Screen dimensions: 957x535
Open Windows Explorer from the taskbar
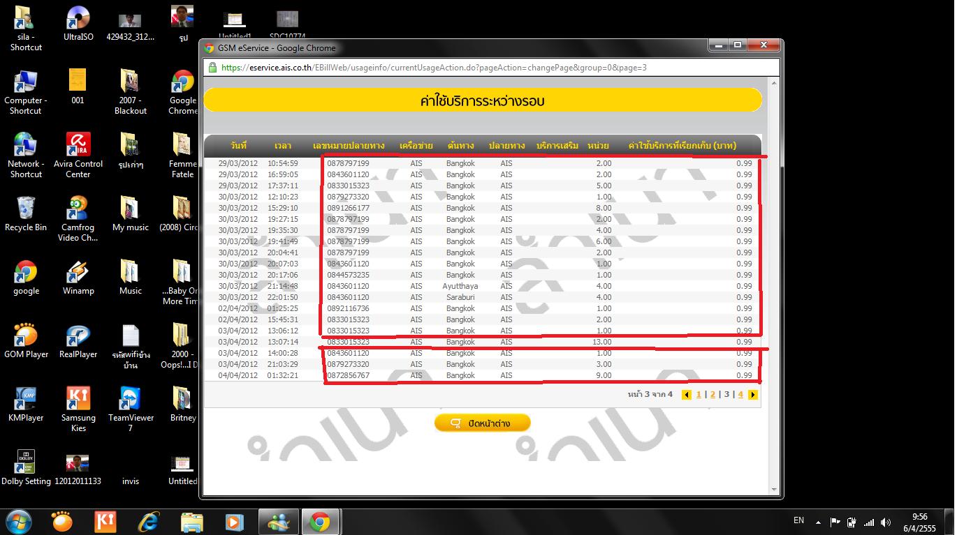click(191, 522)
